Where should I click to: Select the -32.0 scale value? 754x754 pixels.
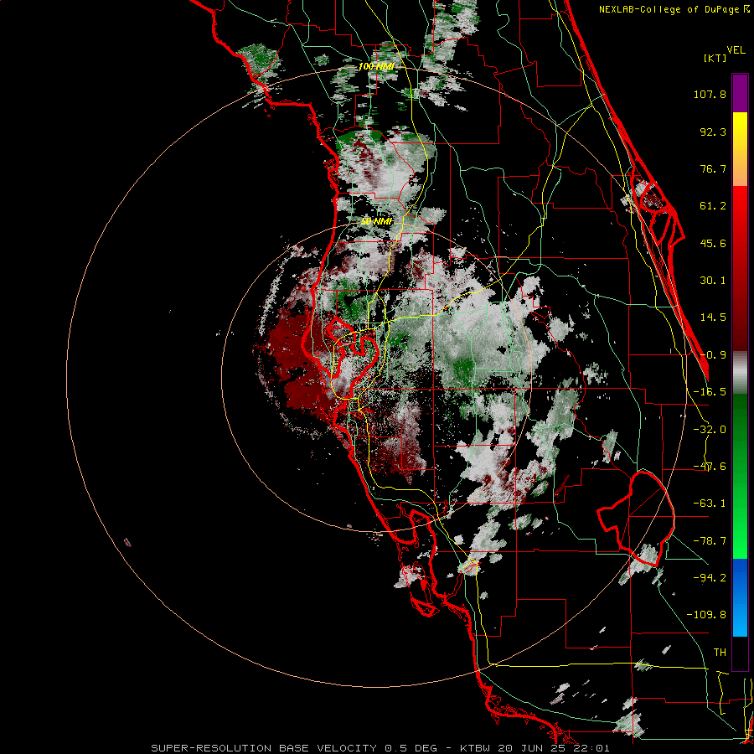click(710, 430)
